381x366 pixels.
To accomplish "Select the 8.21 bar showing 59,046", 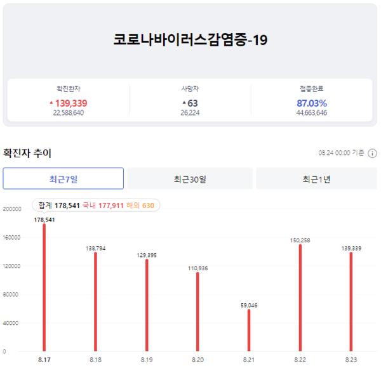I will [x=249, y=330].
